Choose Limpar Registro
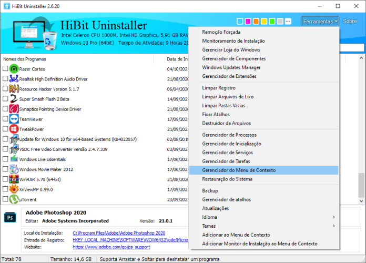The image size is (366, 263). click(x=264, y=88)
